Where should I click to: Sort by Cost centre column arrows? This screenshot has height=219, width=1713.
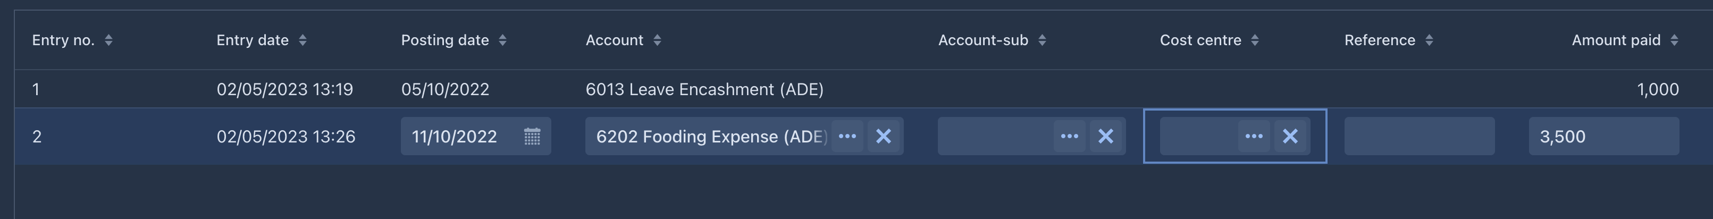click(x=1255, y=40)
